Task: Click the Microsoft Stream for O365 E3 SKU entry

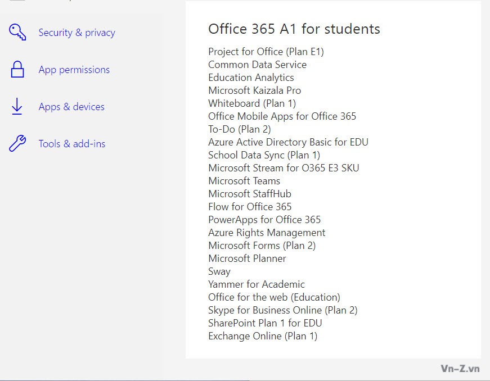Action: pos(284,168)
